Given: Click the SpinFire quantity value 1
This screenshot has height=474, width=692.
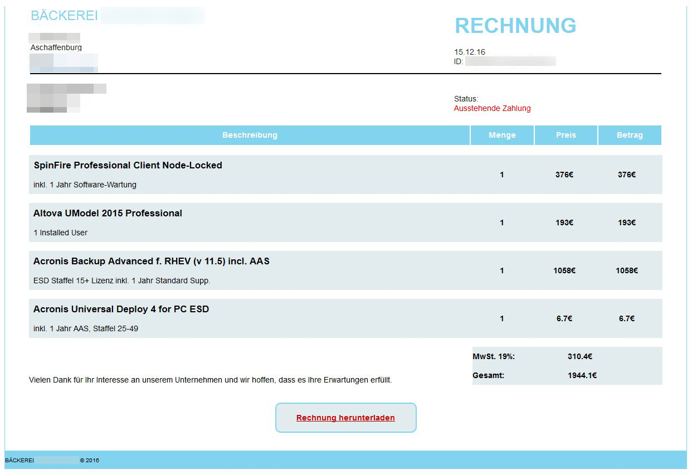Looking at the screenshot, I should click(501, 175).
